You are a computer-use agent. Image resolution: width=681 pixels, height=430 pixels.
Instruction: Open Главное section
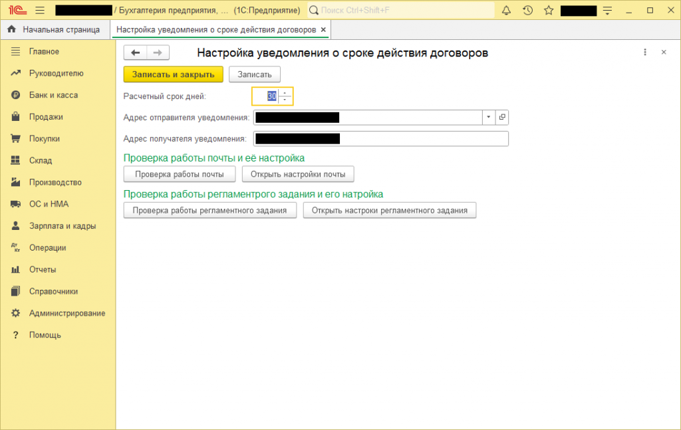click(x=44, y=52)
